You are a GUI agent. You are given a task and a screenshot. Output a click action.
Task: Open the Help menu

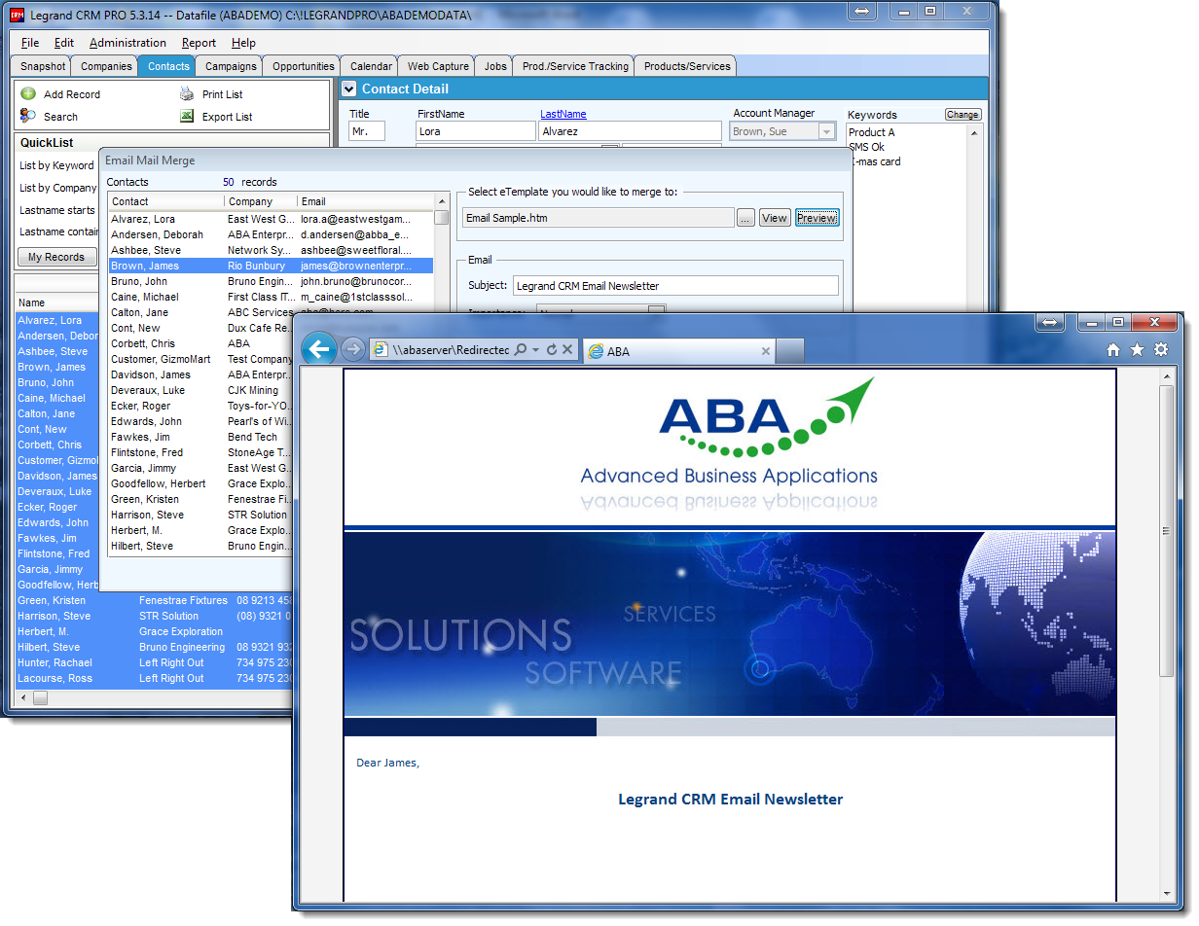click(x=243, y=43)
